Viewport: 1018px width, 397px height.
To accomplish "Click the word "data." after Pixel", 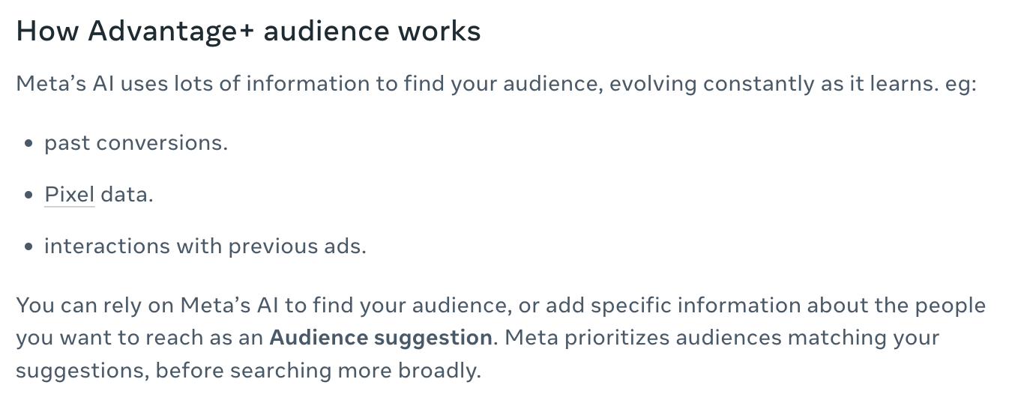I will tap(127, 195).
